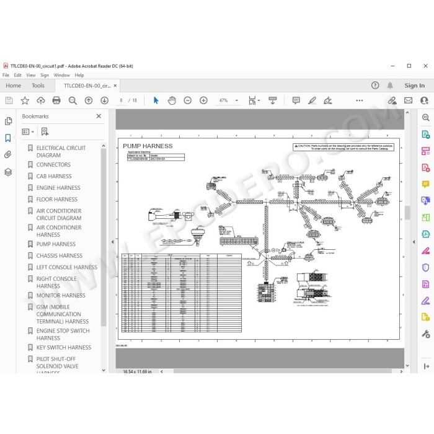
Task: Open the Help menu
Action: click(79, 75)
